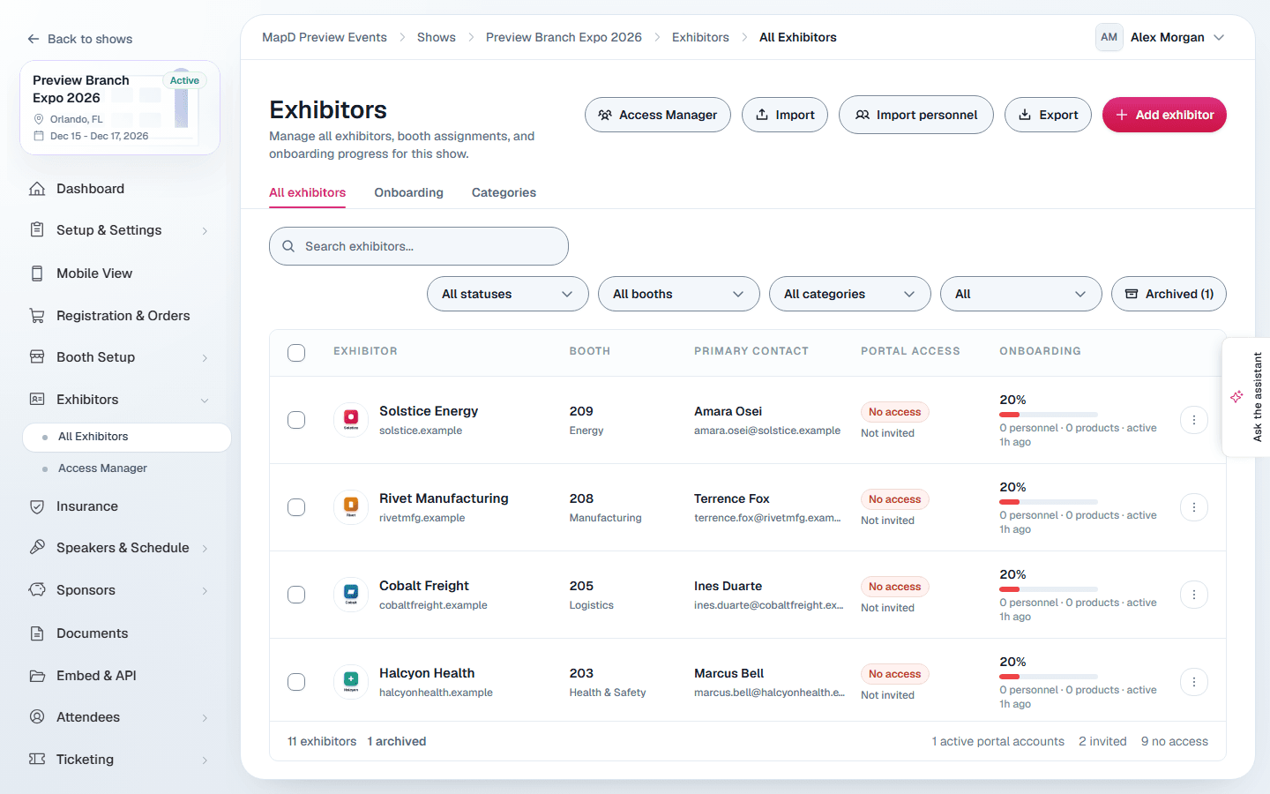Screen dimensions: 1270x794
Task: Click the Add exhibitor button
Action: coord(1164,115)
